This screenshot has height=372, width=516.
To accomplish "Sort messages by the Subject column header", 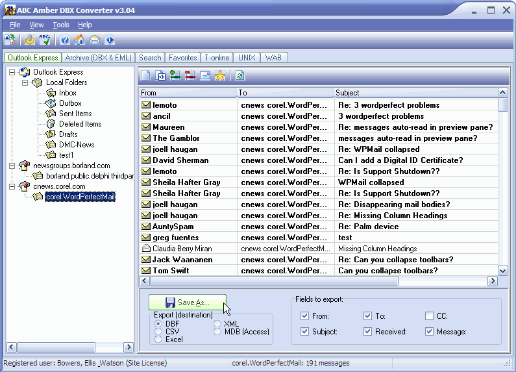I will [416, 93].
